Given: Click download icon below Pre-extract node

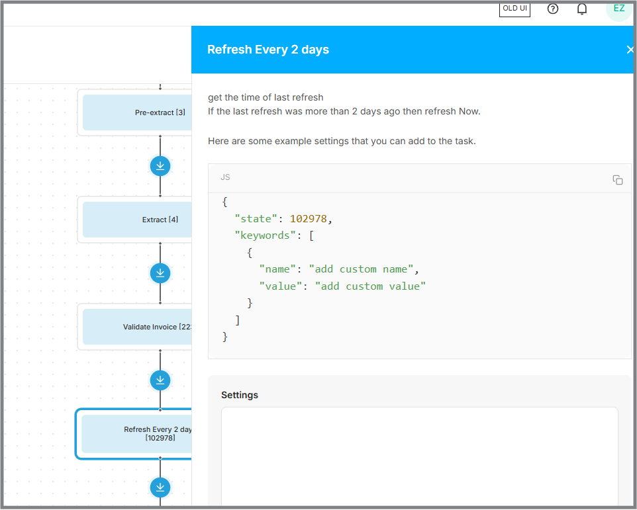Looking at the screenshot, I should (160, 166).
